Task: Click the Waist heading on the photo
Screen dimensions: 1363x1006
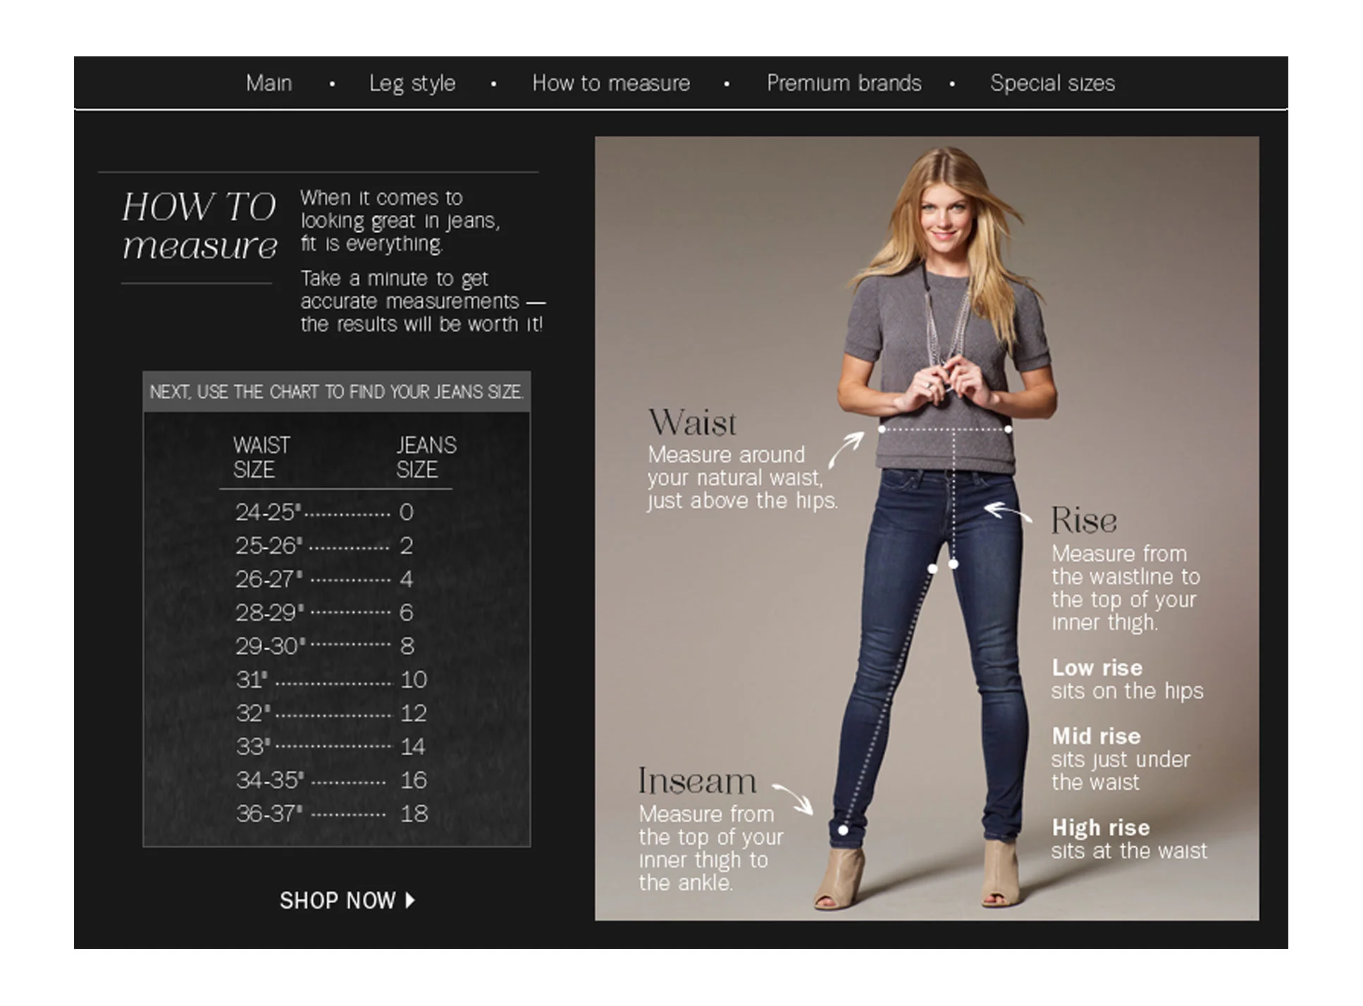Action: 692,423
